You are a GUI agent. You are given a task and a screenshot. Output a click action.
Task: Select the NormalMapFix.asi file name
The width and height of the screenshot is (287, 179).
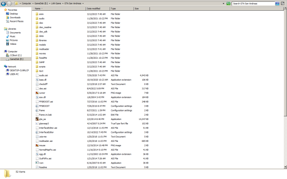[x=48, y=150]
